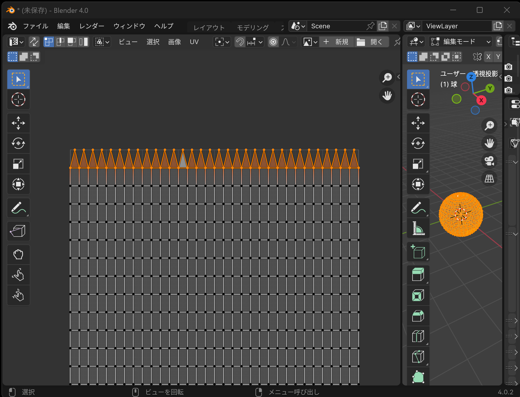Switch to the モデリング workspace tab
520x397 pixels.
tap(253, 27)
